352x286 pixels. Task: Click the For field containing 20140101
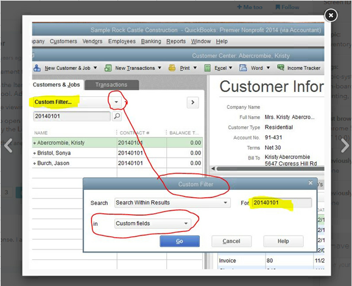(282, 203)
